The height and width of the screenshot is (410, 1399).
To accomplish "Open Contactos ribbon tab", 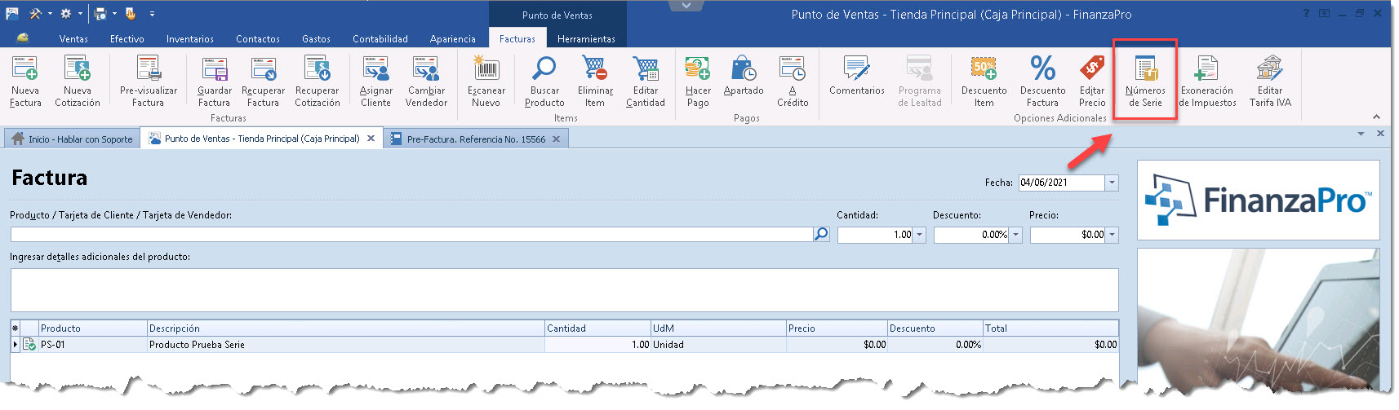I will pyautogui.click(x=258, y=39).
